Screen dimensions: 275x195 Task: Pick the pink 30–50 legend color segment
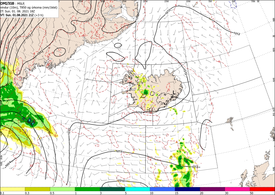pos(238,189)
